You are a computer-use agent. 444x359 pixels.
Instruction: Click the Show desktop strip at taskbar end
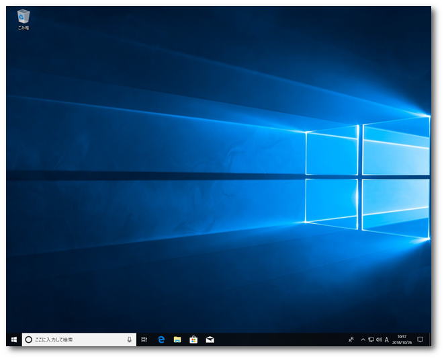[x=430, y=340]
